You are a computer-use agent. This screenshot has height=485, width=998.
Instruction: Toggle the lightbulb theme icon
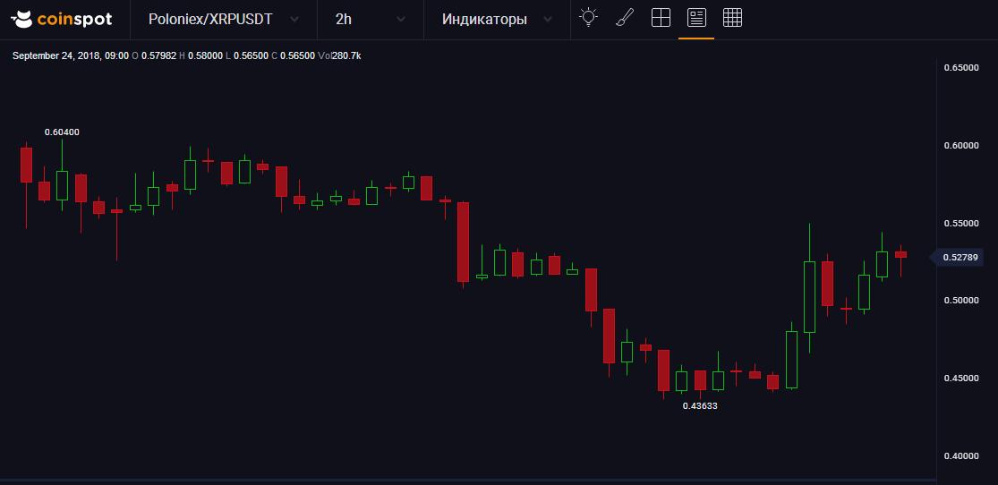click(x=588, y=18)
